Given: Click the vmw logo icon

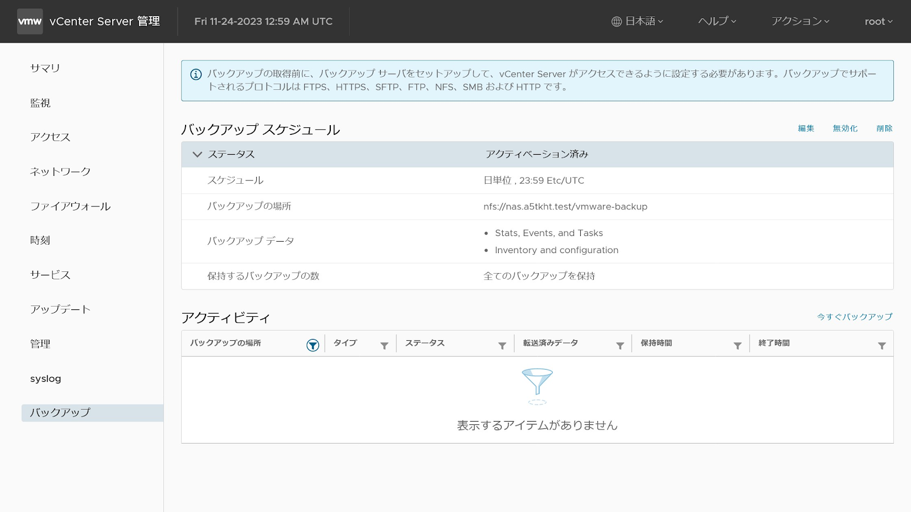Looking at the screenshot, I should (30, 22).
